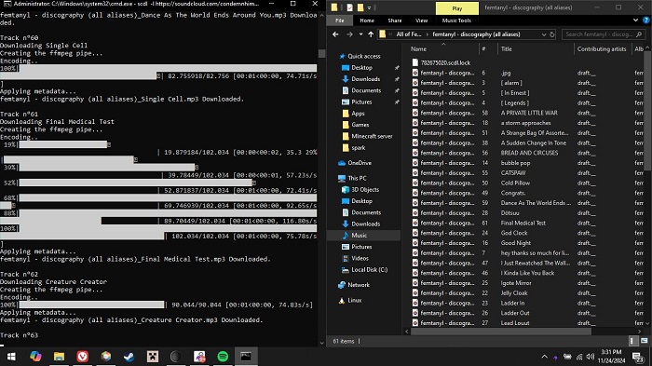The height and width of the screenshot is (366, 652).
Task: Select the 'bubble pop' track row
Action: pyautogui.click(x=527, y=163)
